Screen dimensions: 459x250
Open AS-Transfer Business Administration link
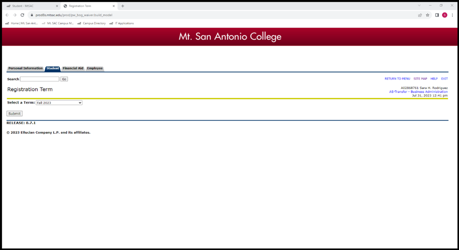(418, 92)
